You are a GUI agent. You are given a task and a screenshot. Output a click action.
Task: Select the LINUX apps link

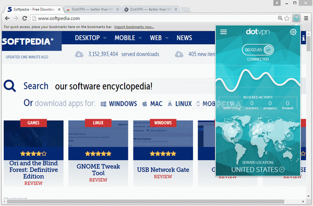tap(184, 104)
